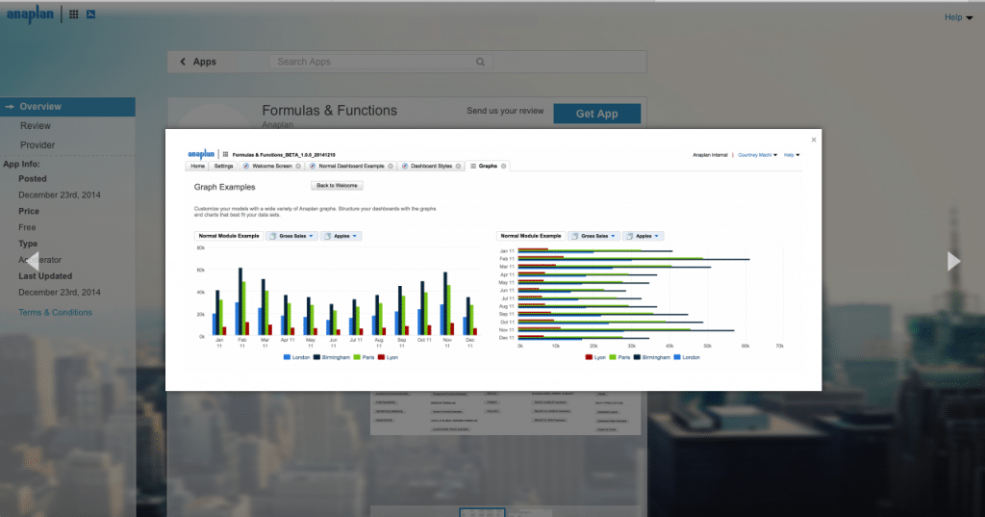This screenshot has width=985, height=517.
Task: Click the Anaplan Internal text in preview header
Action: point(710,155)
